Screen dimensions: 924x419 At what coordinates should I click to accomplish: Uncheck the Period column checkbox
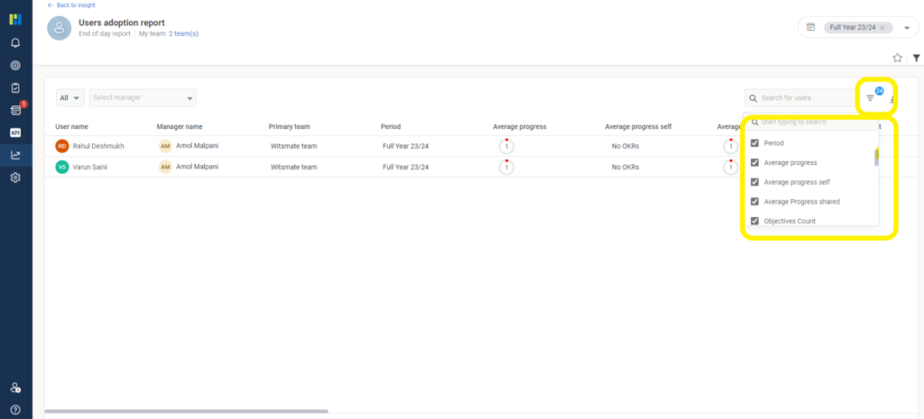(x=754, y=143)
